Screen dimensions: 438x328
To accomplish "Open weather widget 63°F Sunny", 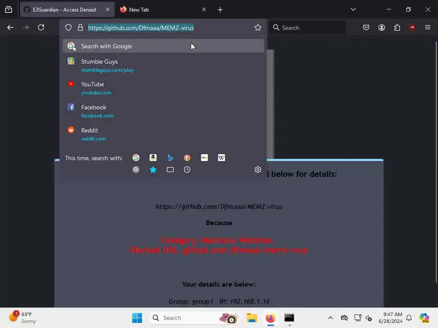I will 22,318.
